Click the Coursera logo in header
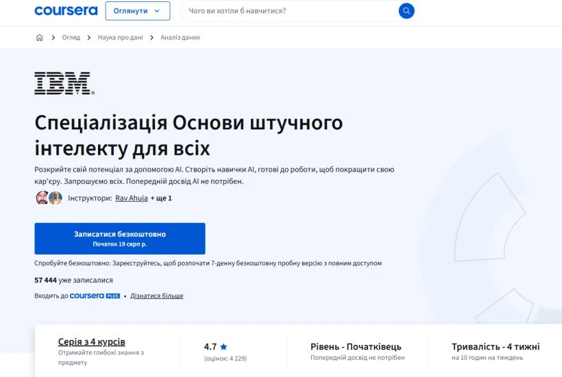The image size is (562, 377). pyautogui.click(x=66, y=11)
